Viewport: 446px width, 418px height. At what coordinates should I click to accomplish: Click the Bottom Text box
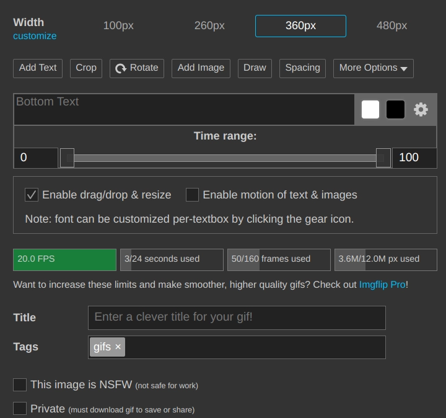coord(184,109)
